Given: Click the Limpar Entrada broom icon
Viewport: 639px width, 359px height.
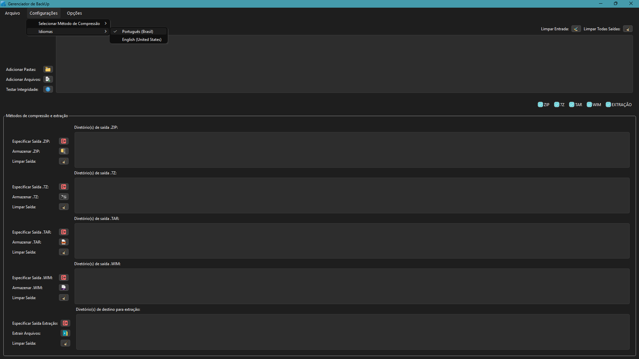Looking at the screenshot, I should pos(576,29).
